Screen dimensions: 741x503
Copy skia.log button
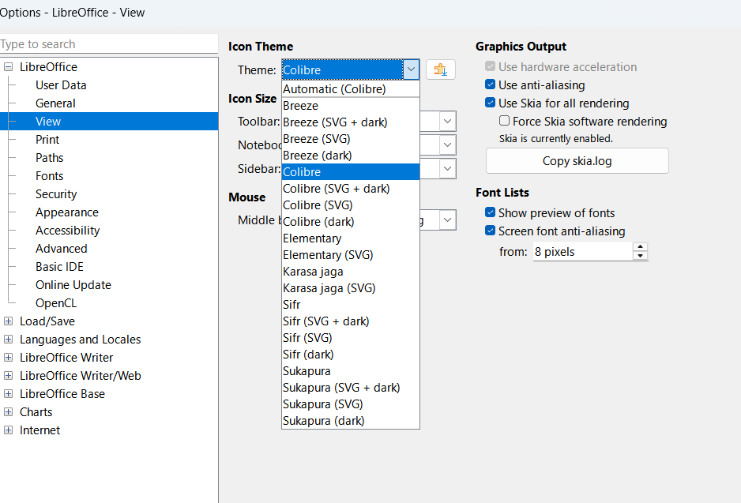coord(577,161)
